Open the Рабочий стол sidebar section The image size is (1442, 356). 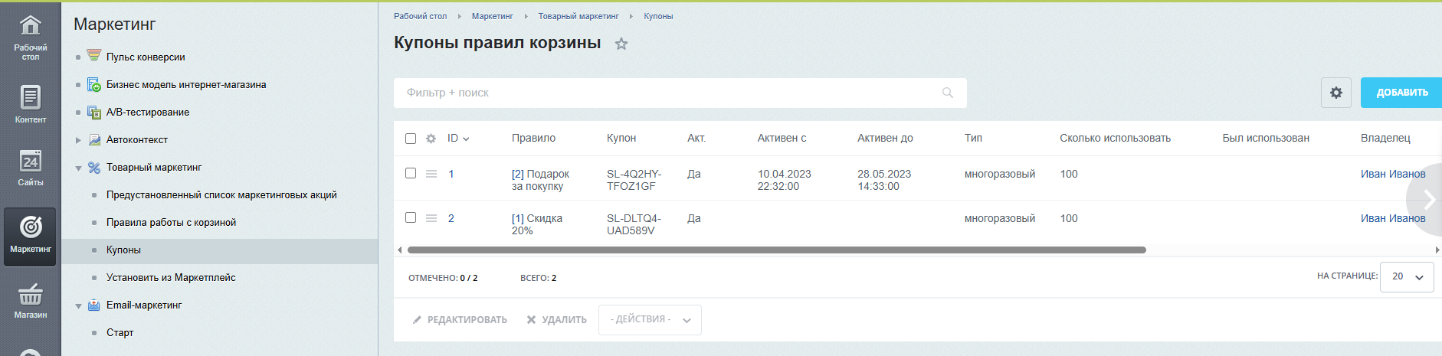30,37
